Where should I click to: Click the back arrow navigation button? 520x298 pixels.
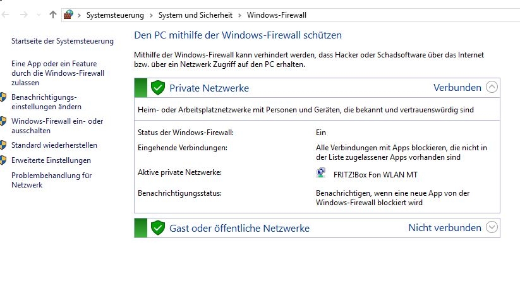pyautogui.click(x=6, y=14)
